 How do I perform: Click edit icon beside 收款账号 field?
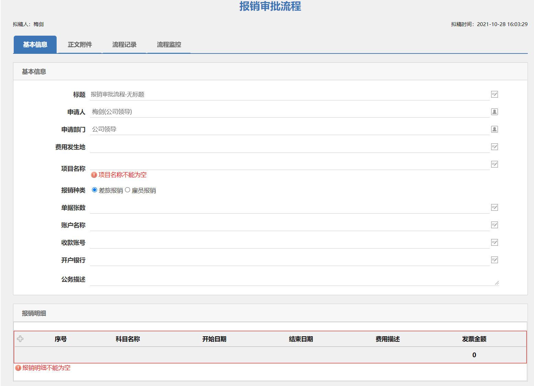494,242
